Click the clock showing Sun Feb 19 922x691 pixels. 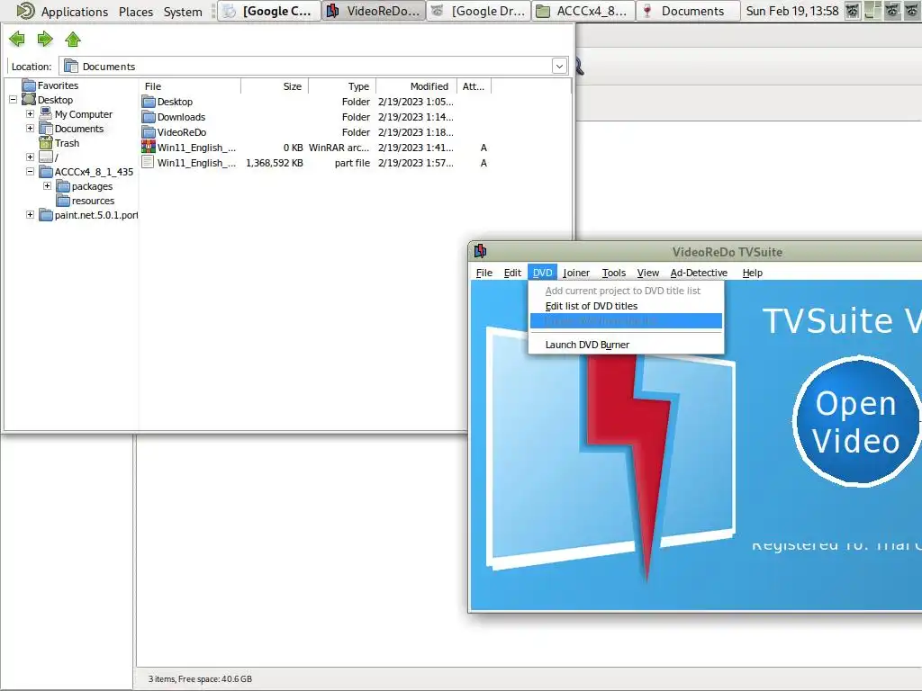792,11
